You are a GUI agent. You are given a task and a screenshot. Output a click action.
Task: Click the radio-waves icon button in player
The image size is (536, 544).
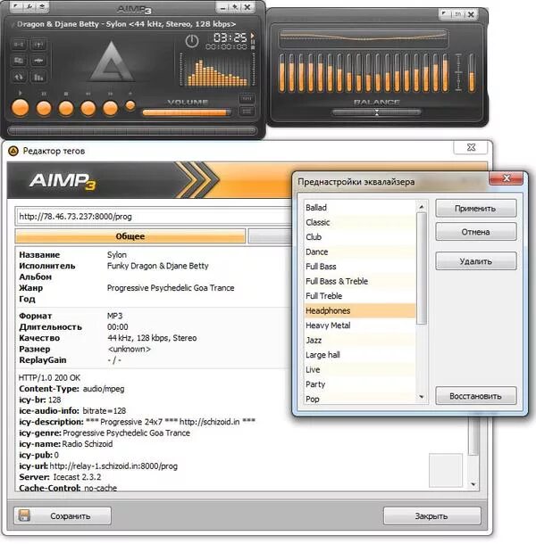click(38, 45)
